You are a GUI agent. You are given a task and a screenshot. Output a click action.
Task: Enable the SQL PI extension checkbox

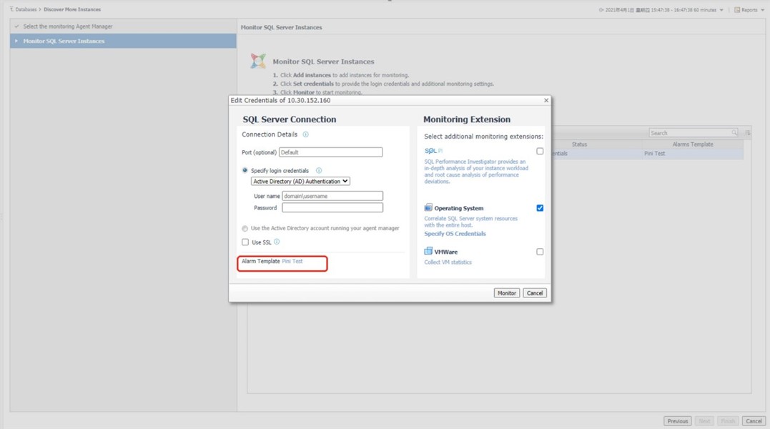pyautogui.click(x=540, y=151)
